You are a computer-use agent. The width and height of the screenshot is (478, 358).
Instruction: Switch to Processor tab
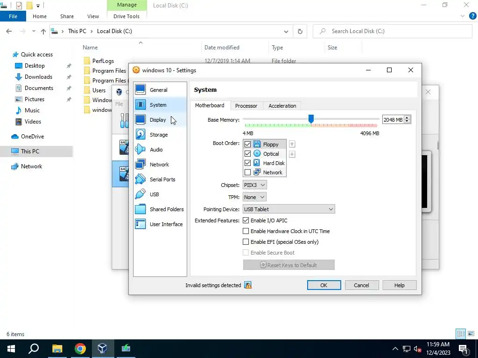246,106
